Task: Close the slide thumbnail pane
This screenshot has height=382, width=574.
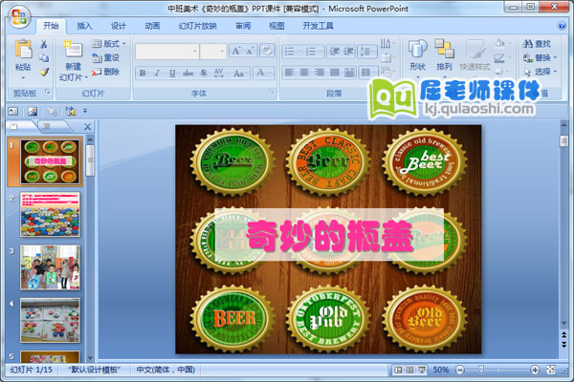Action: coord(87,127)
